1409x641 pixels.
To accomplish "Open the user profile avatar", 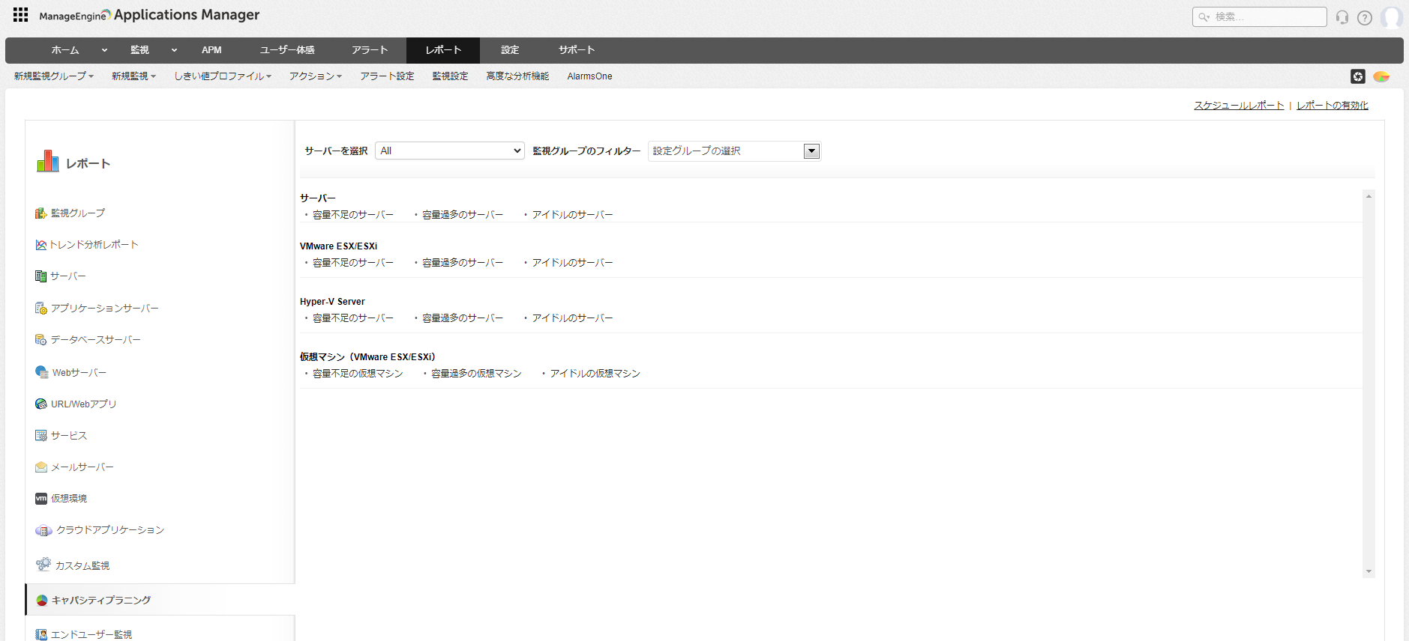I will click(x=1392, y=17).
